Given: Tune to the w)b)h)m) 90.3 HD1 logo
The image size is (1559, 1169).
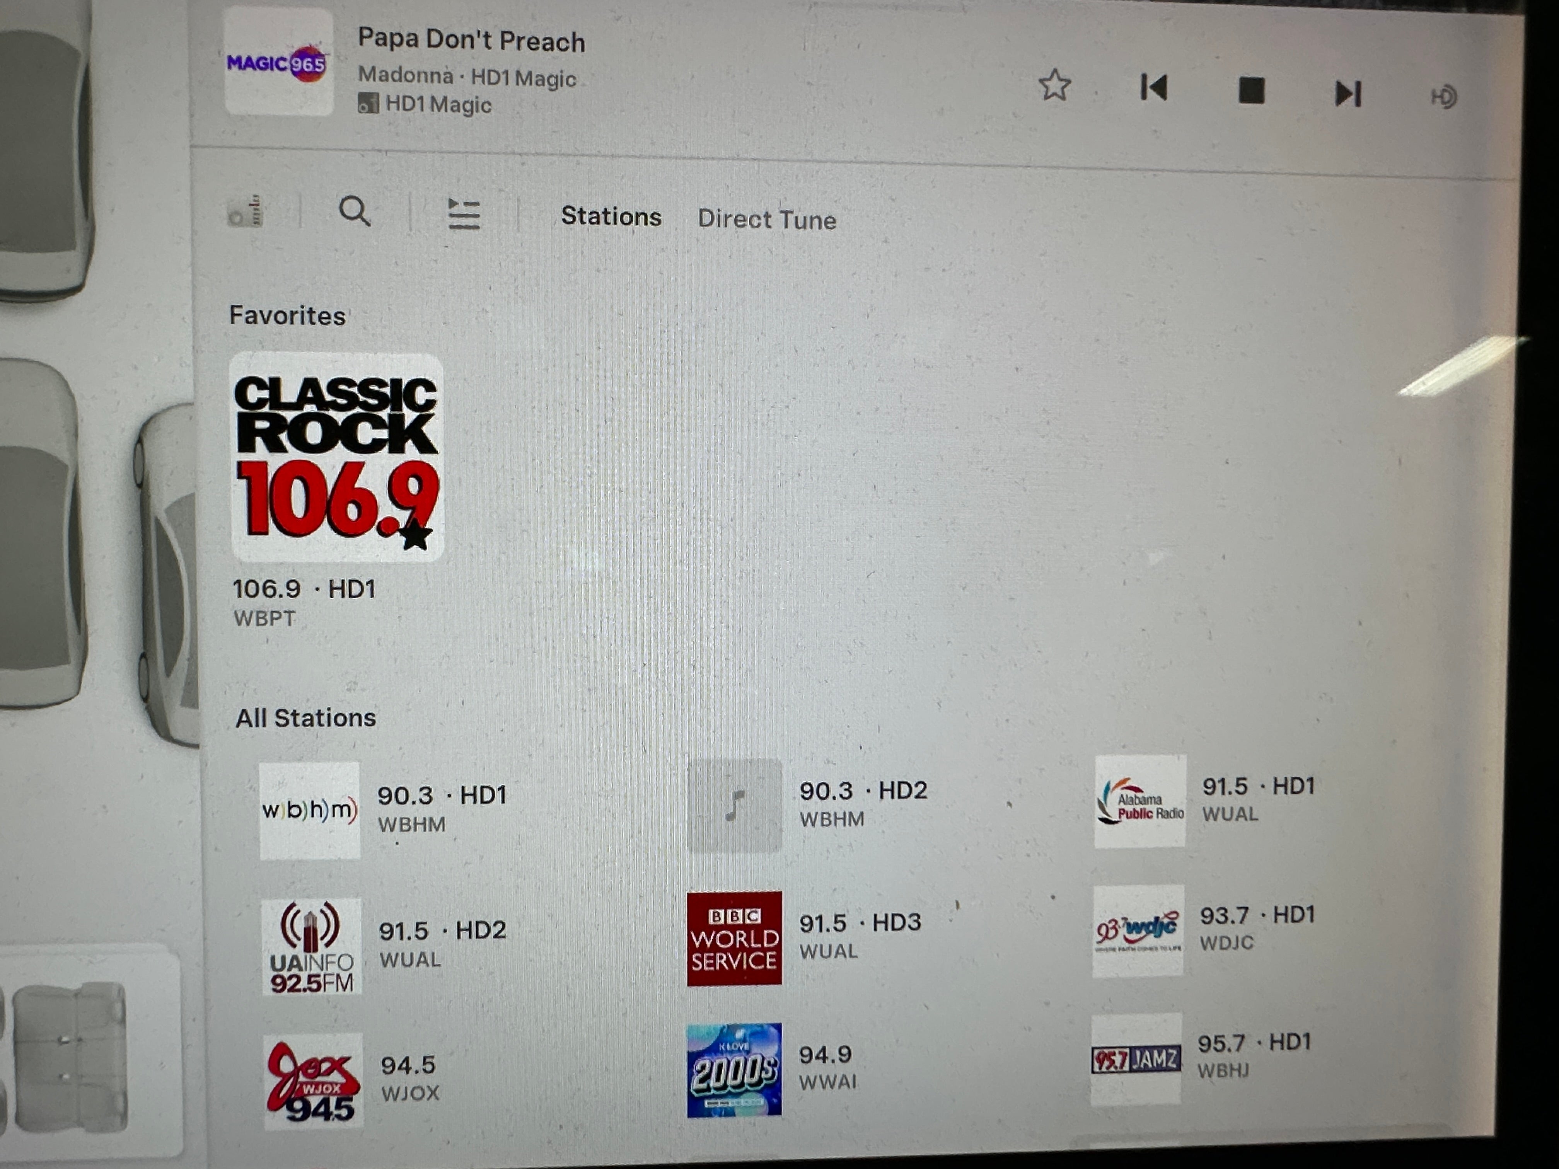Looking at the screenshot, I should click(309, 810).
